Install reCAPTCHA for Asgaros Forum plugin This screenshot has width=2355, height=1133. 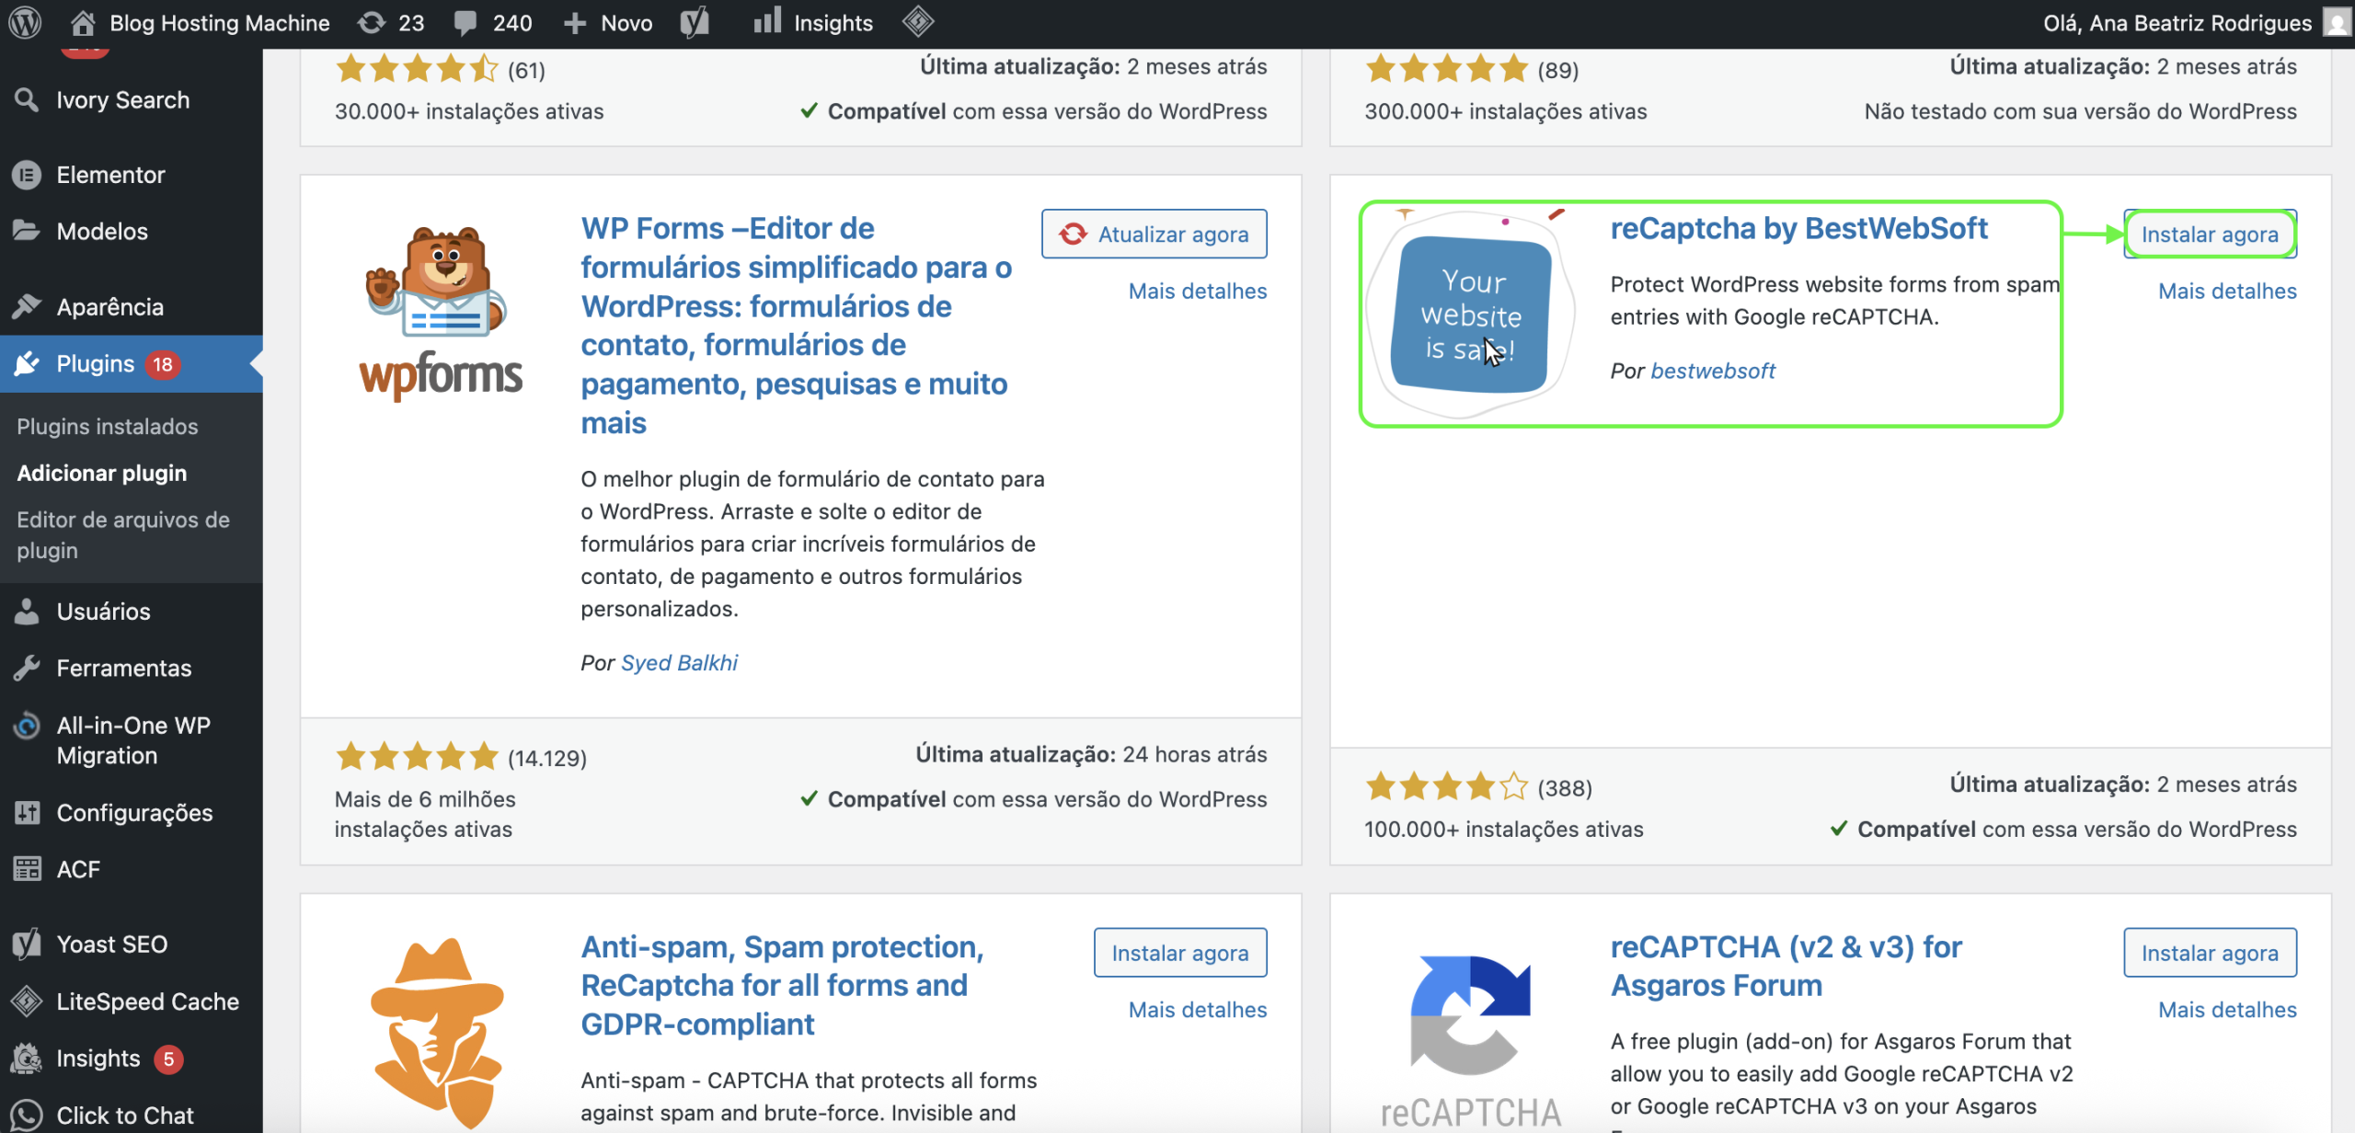pos(2210,953)
